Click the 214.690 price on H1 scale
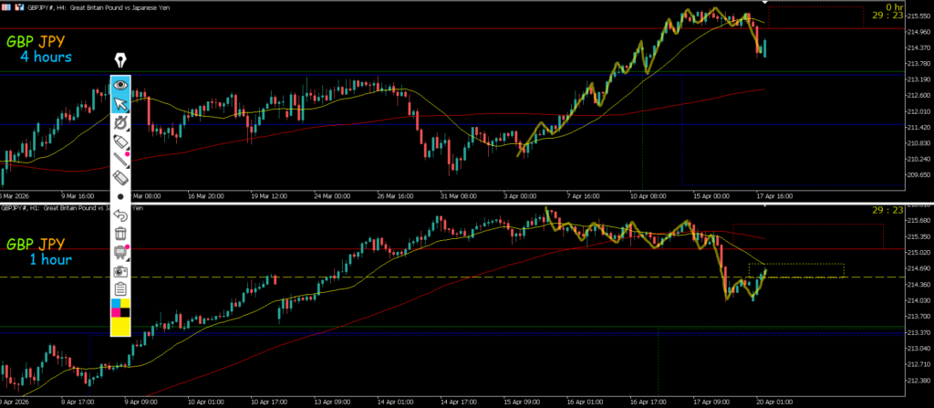 click(918, 269)
